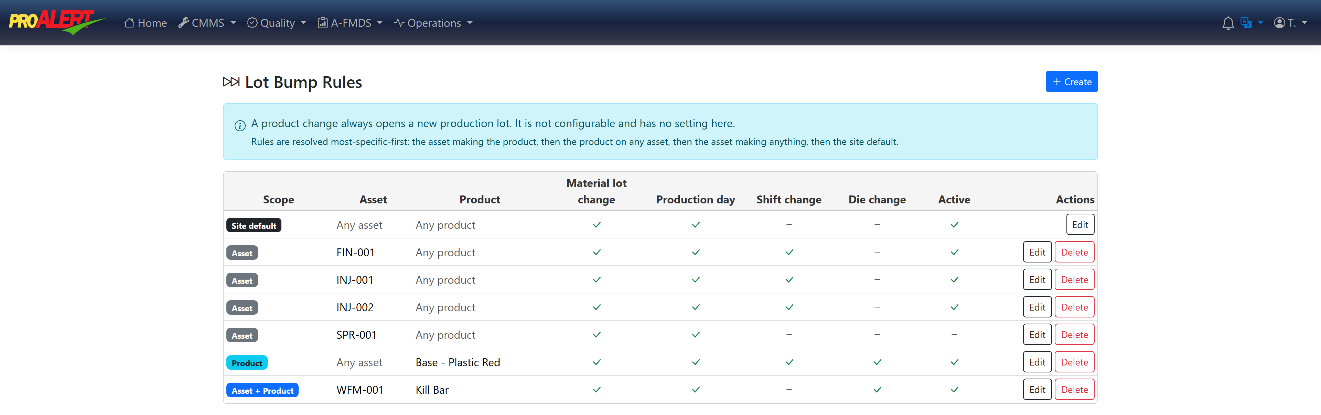The width and height of the screenshot is (1321, 415).
Task: Open the Operations menu
Action: pyautogui.click(x=433, y=23)
